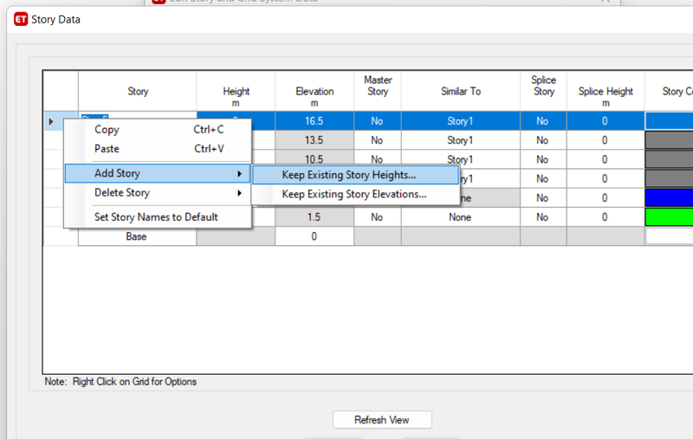Open Splice Story No cell in the green swatch row

(x=543, y=217)
